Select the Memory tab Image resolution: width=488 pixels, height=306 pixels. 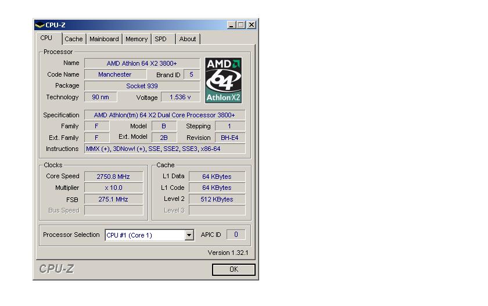click(137, 39)
